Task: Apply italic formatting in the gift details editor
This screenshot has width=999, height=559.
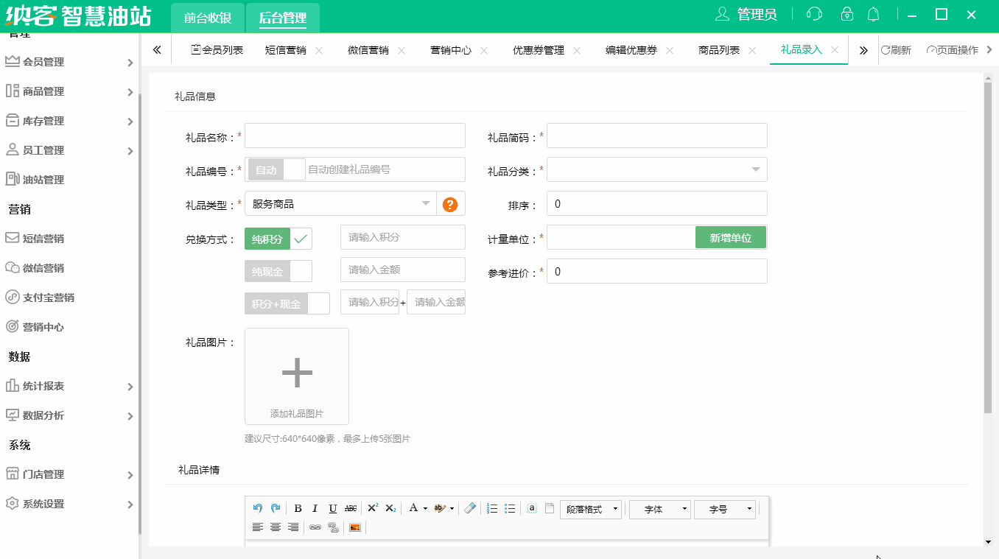Action: tap(315, 508)
